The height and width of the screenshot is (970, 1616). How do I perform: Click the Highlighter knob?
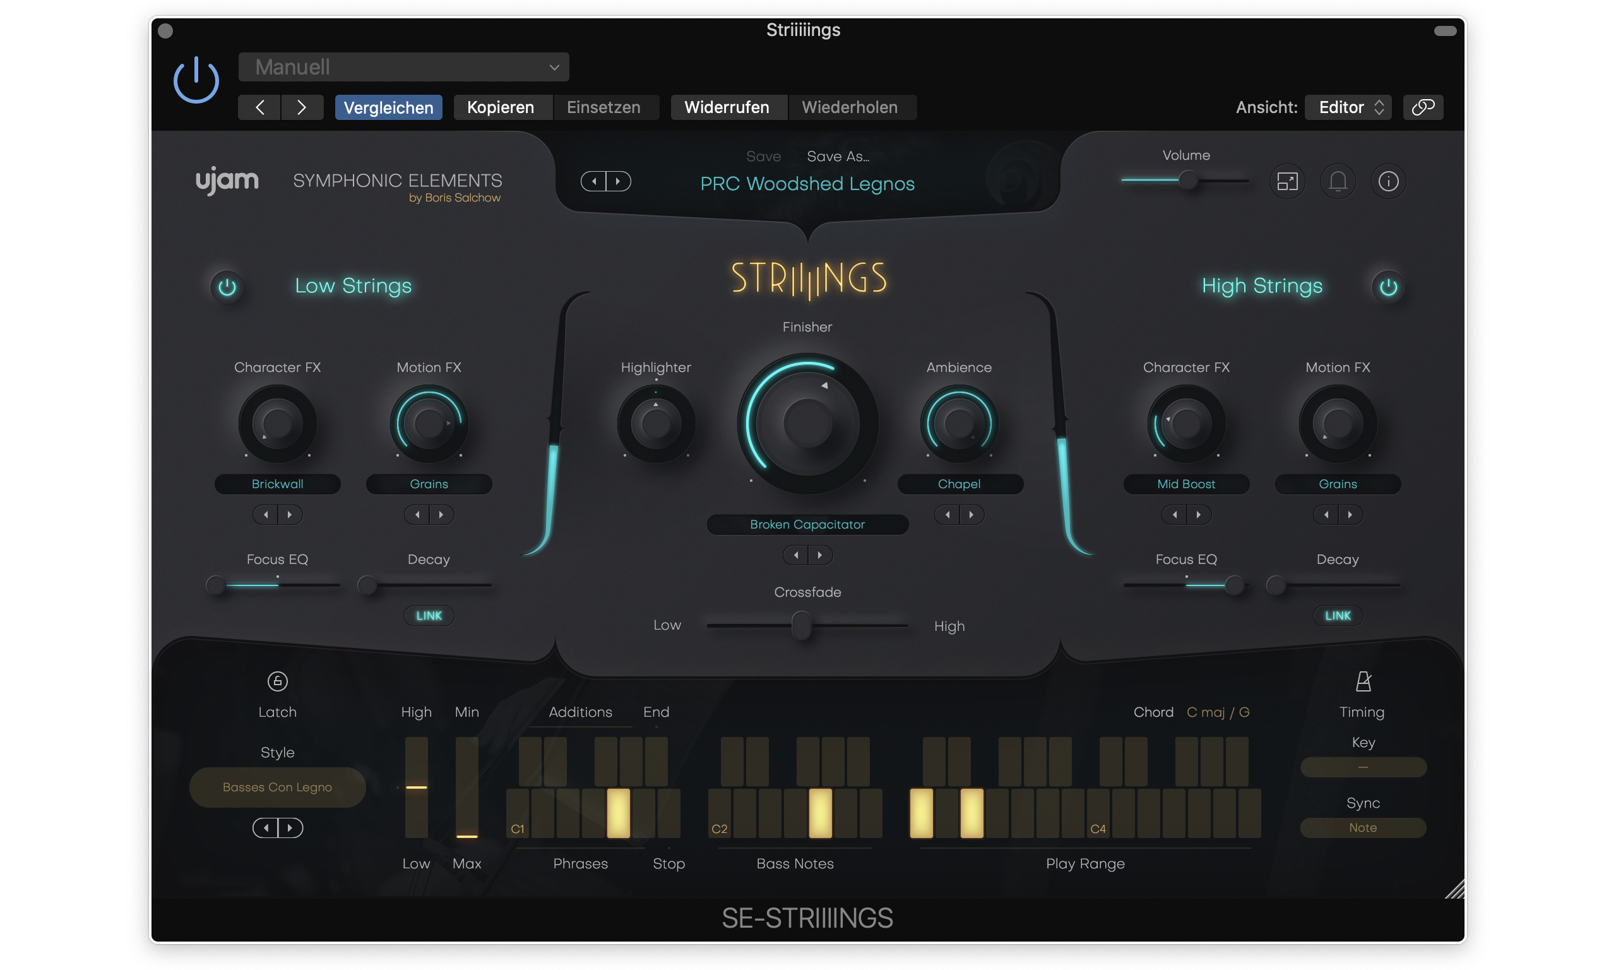coord(656,424)
